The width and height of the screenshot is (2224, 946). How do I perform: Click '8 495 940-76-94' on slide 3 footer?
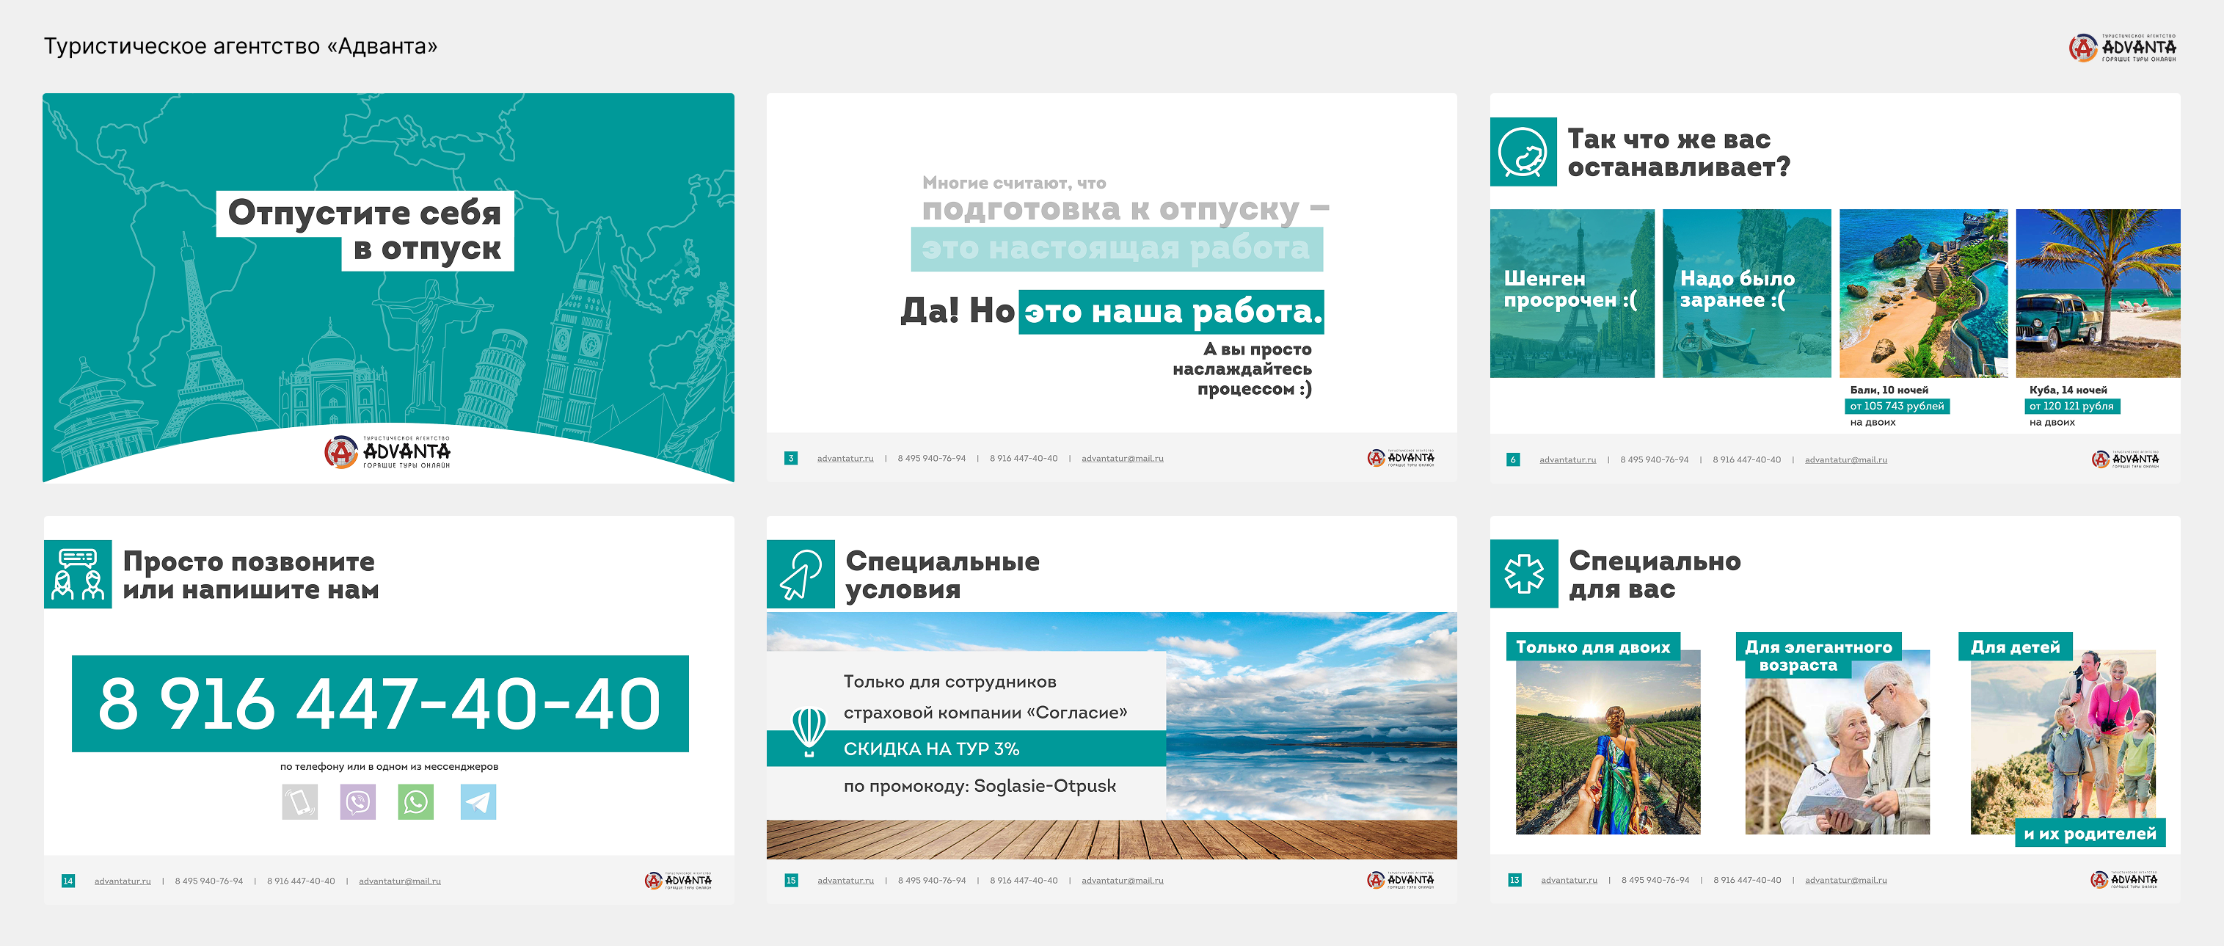932,459
